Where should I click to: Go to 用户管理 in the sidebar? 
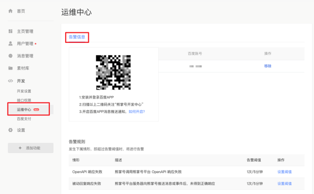[25, 43]
